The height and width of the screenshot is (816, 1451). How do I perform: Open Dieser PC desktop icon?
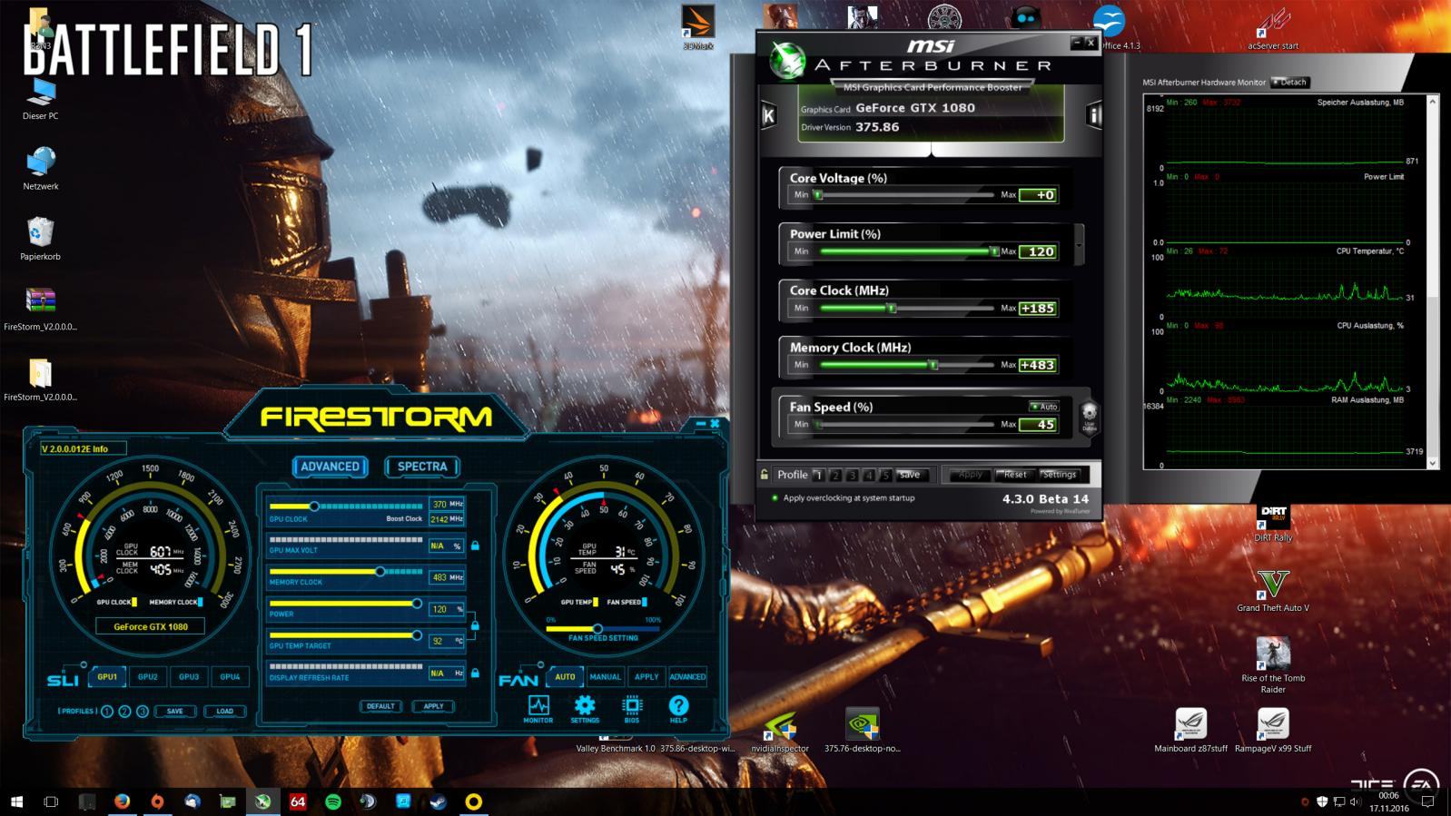40,98
